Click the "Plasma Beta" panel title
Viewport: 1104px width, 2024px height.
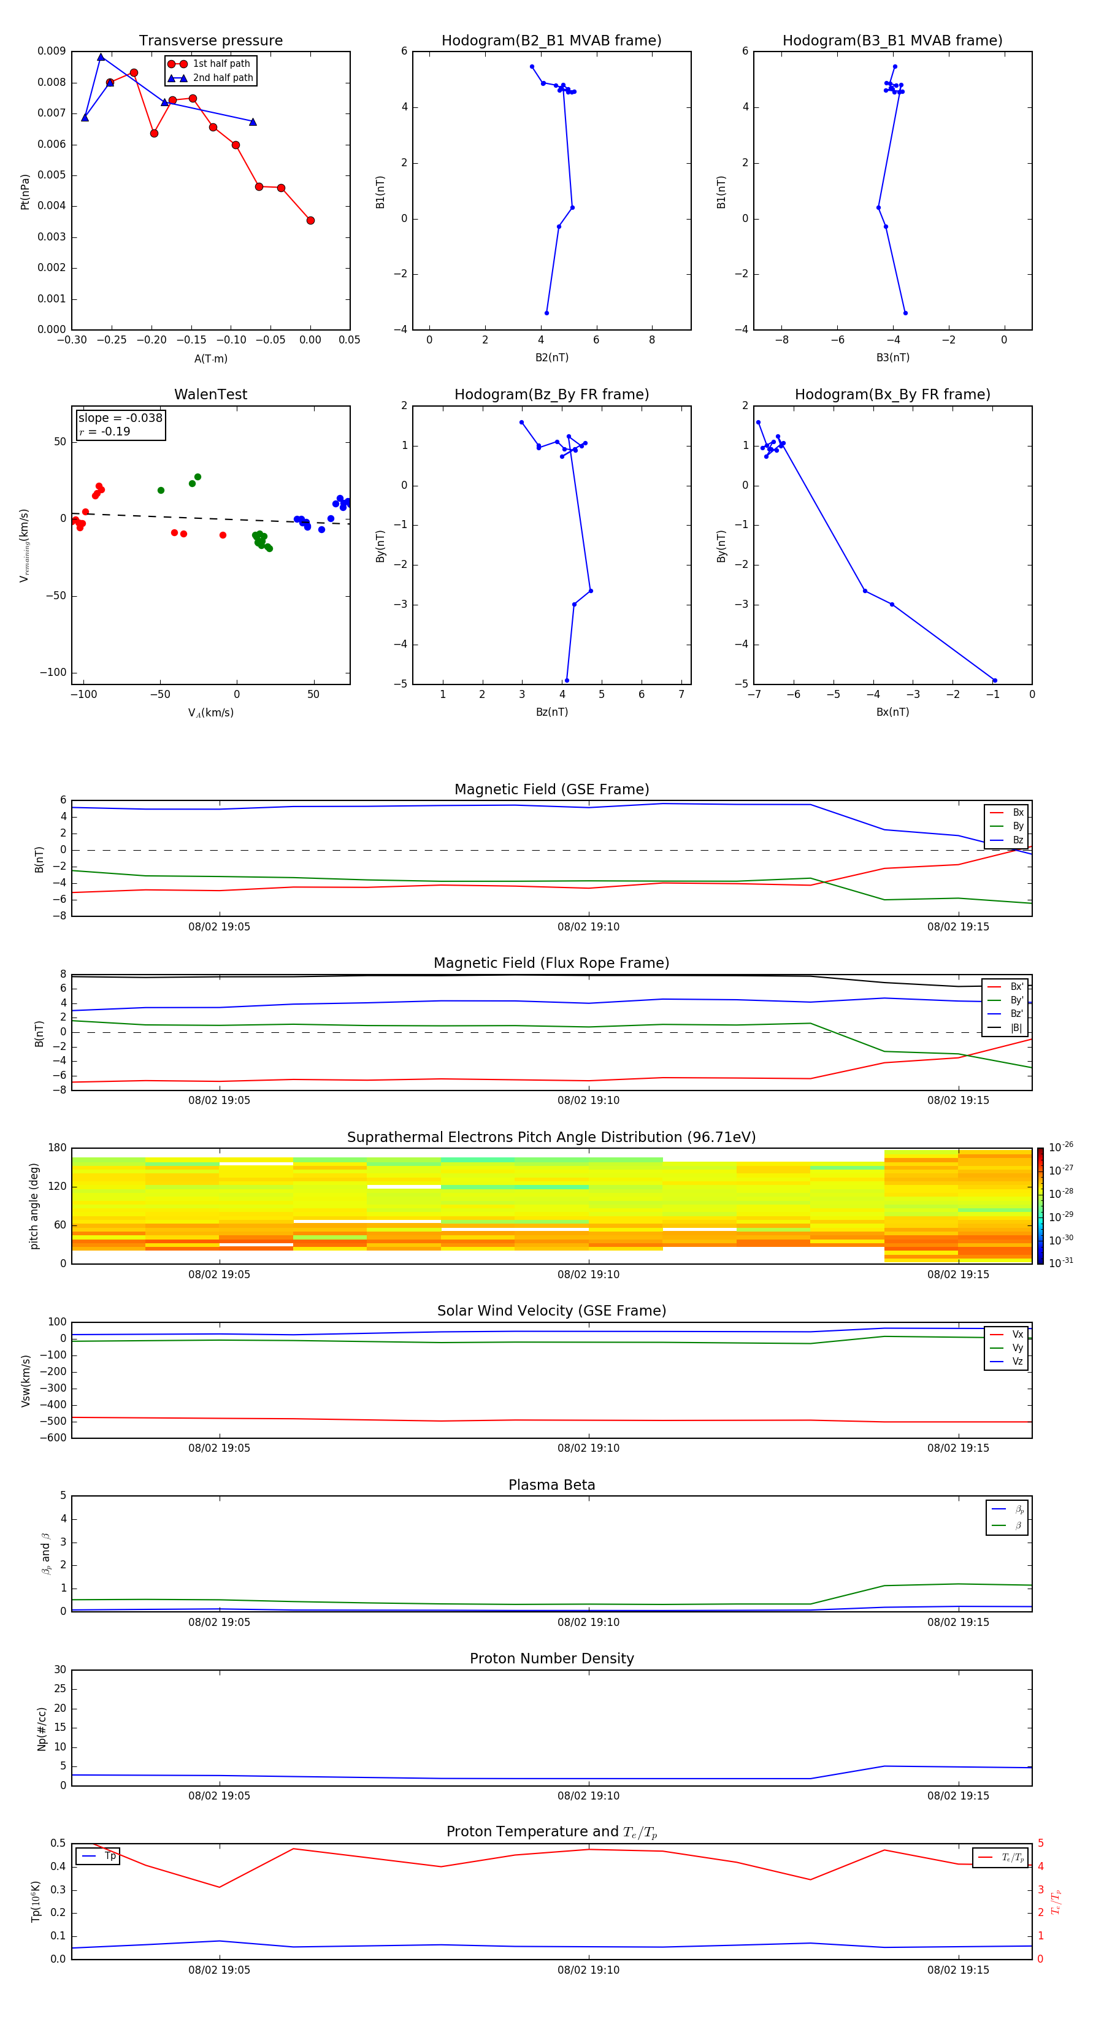[x=551, y=1485]
